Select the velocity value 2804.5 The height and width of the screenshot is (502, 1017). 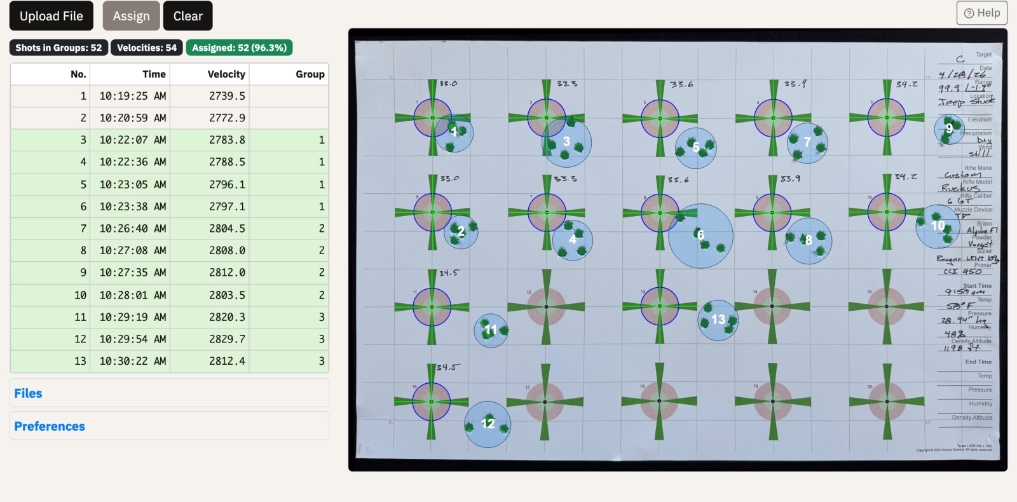[x=209, y=228]
